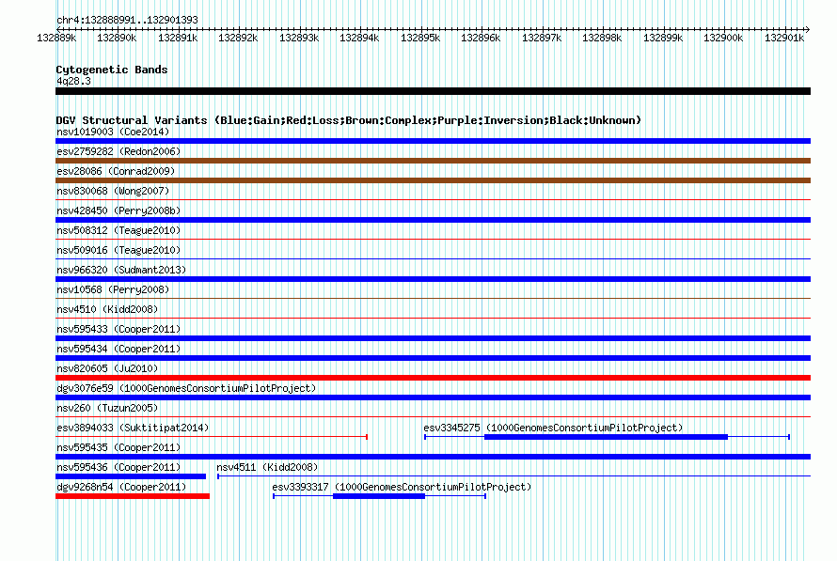Click the blue bar under nsv595434 (Cooper2011)
Viewport: 837px width, 561px height.
point(433,358)
